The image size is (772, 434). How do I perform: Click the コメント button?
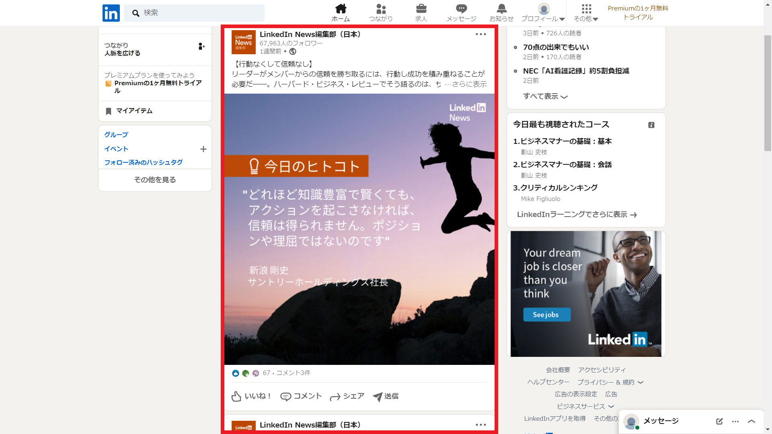pyautogui.click(x=301, y=396)
